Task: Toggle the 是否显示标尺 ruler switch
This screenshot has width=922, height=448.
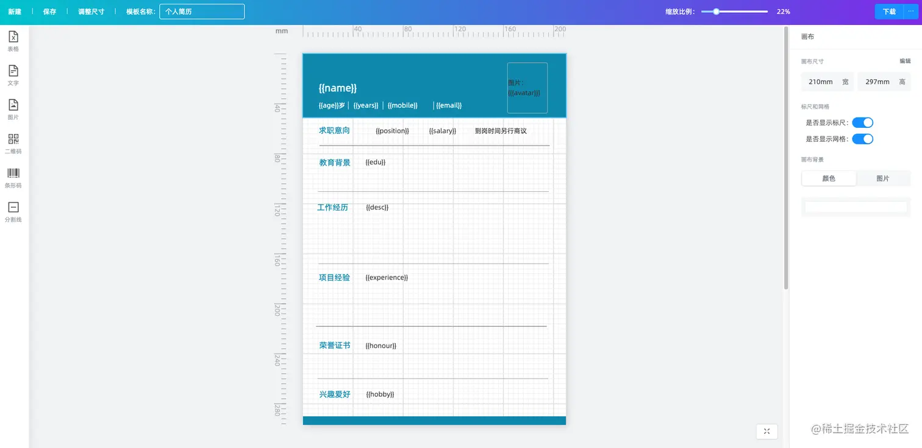Action: pyautogui.click(x=862, y=123)
